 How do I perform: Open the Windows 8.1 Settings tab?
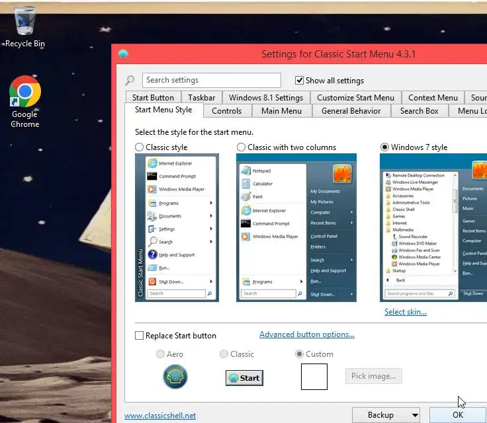click(x=266, y=97)
